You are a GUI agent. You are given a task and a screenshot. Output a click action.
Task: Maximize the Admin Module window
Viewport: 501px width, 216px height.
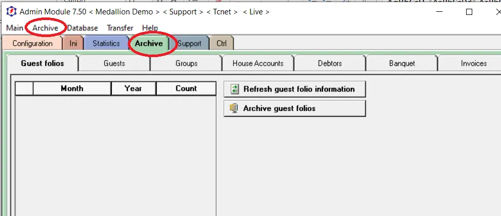click(x=469, y=12)
